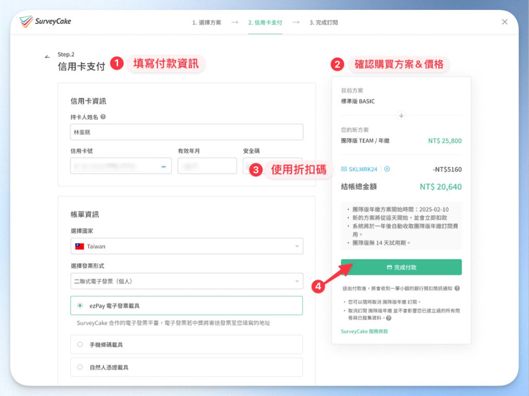Open the invoice type dropdown 二聯式電子發票
The image size is (529, 396).
(186, 281)
